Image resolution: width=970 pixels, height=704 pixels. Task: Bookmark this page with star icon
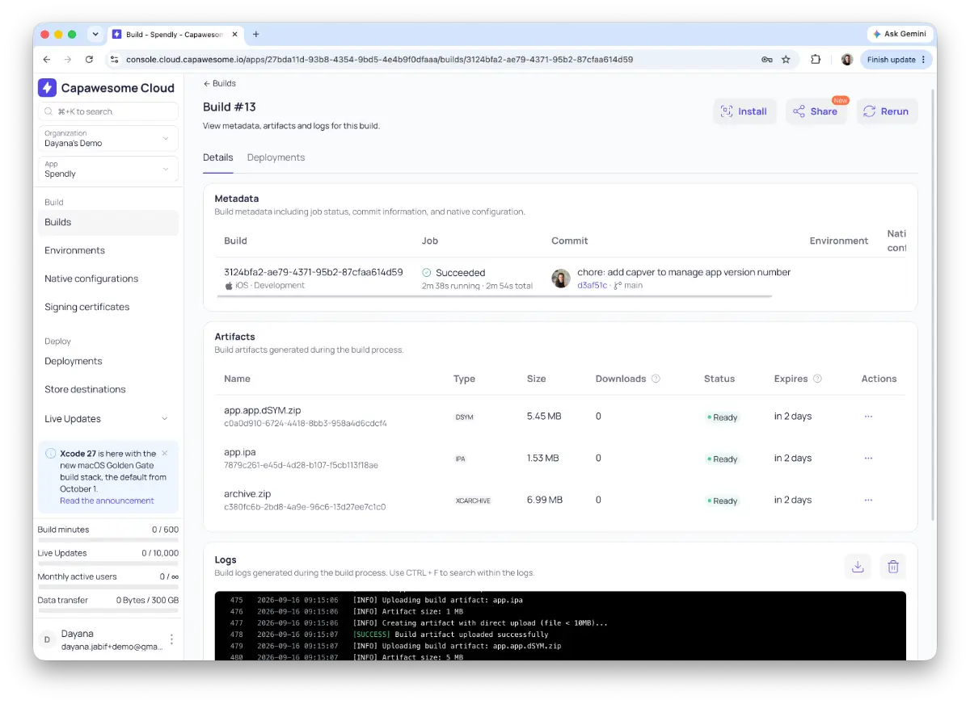786,59
